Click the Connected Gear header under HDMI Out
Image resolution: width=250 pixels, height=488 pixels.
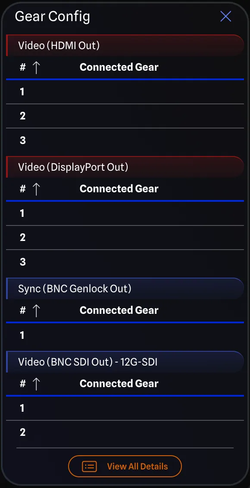119,67
